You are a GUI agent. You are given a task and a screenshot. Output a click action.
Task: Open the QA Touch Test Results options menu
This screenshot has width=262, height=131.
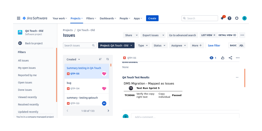(237, 77)
